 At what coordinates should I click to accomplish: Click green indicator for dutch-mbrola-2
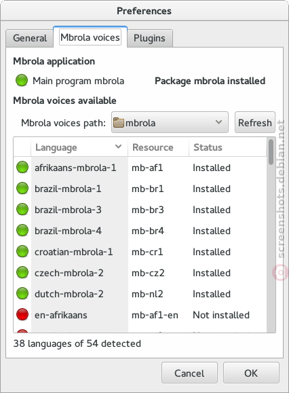22,294
